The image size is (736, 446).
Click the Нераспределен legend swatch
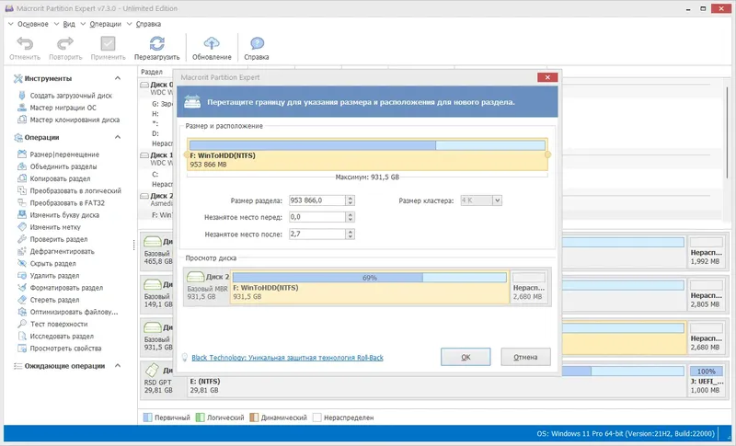coord(317,417)
